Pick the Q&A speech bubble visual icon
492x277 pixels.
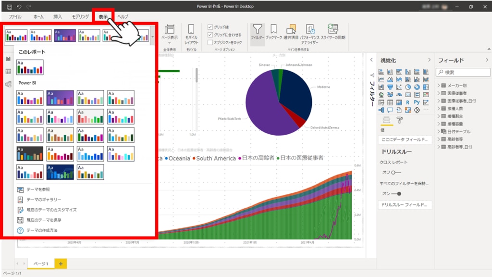[x=390, y=110]
